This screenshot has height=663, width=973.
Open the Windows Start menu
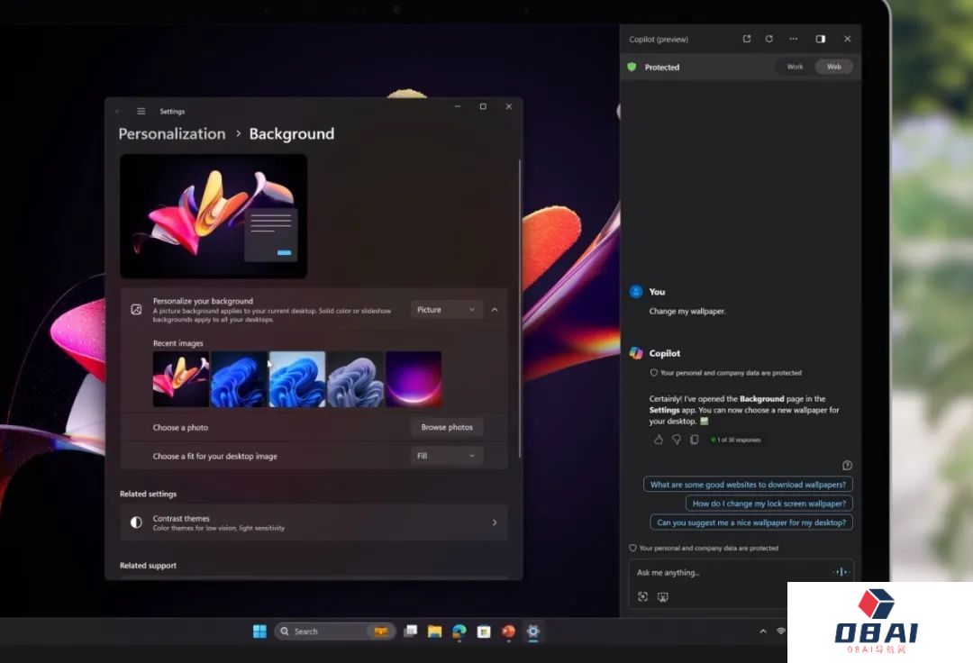(259, 631)
